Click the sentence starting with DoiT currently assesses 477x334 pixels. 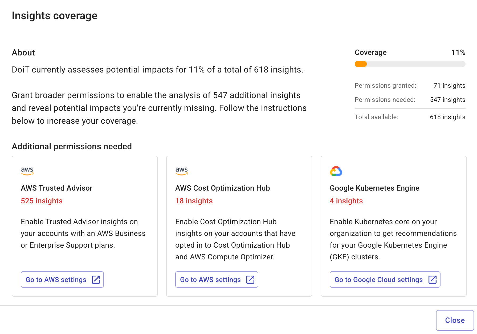pos(158,70)
